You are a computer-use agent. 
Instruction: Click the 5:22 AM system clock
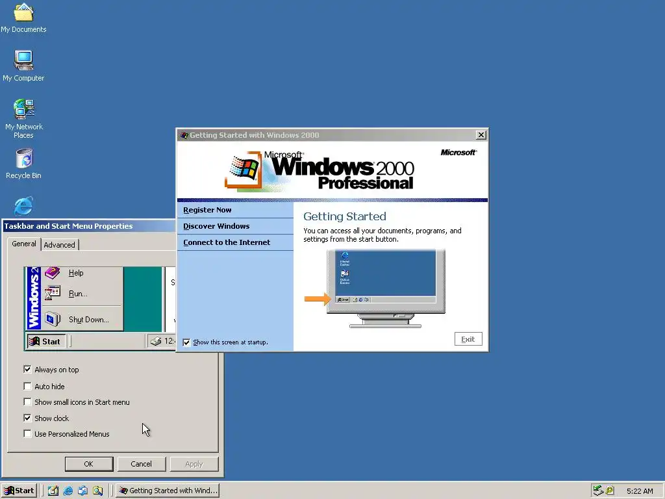point(640,491)
